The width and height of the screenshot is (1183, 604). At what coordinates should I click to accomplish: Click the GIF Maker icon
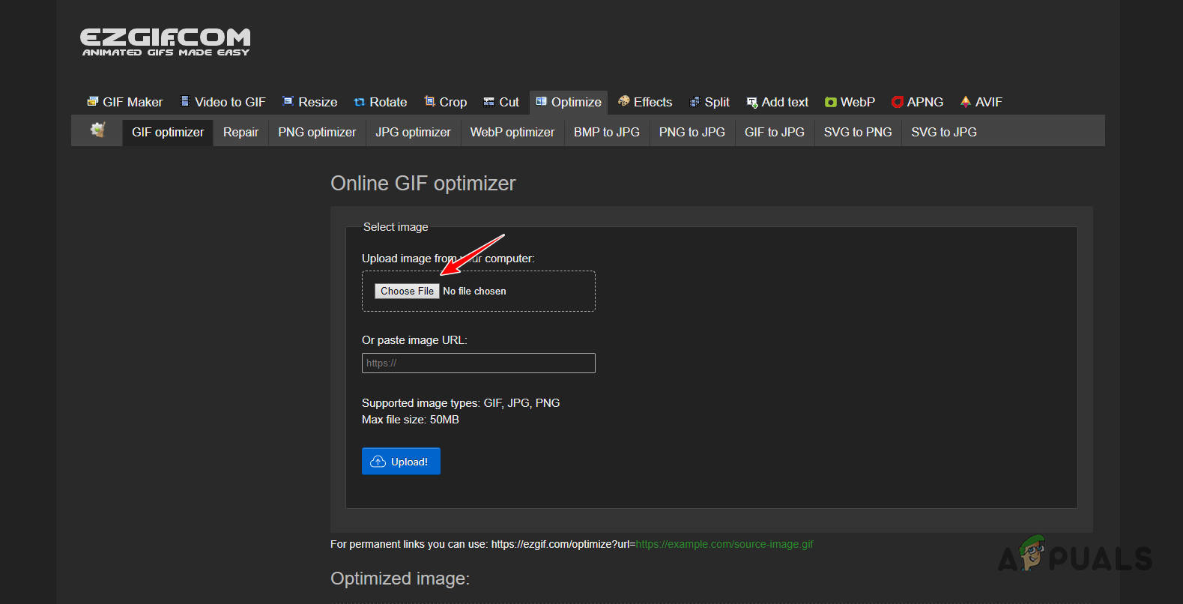click(x=93, y=101)
